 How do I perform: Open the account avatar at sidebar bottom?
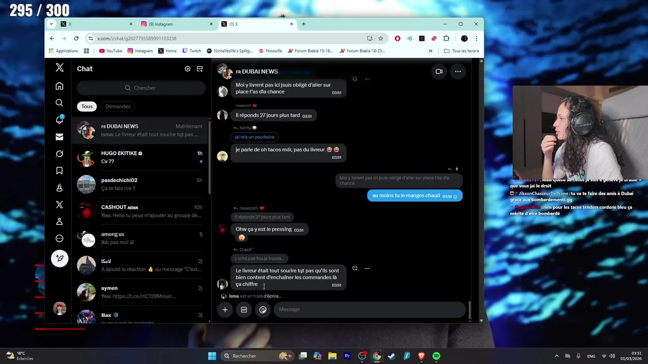60,308
